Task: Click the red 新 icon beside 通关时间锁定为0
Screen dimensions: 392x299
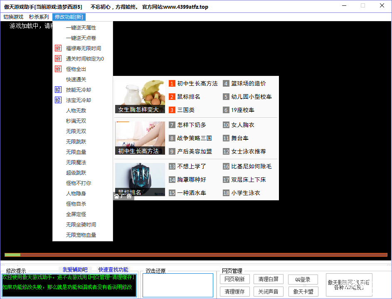Action: coord(58,58)
